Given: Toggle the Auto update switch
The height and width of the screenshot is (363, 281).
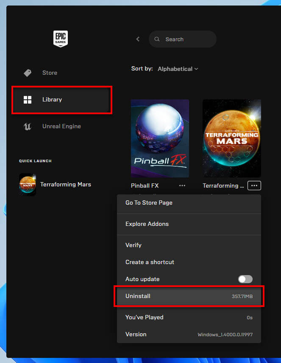Looking at the screenshot, I should click(245, 279).
